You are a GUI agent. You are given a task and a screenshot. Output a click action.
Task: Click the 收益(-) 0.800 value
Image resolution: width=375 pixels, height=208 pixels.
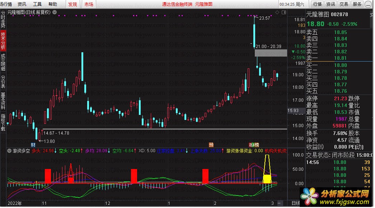click(340, 147)
